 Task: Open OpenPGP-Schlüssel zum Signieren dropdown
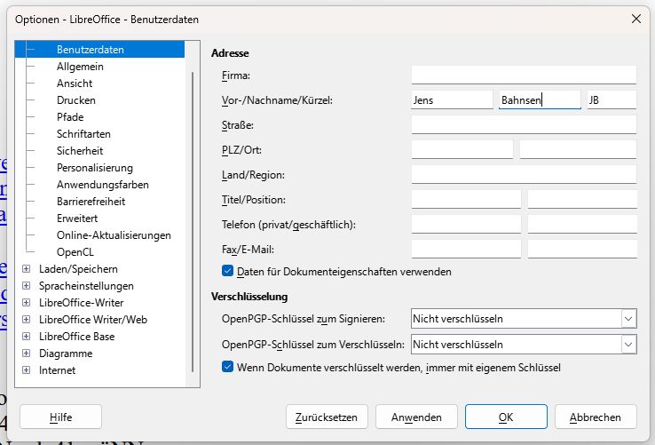(524, 319)
